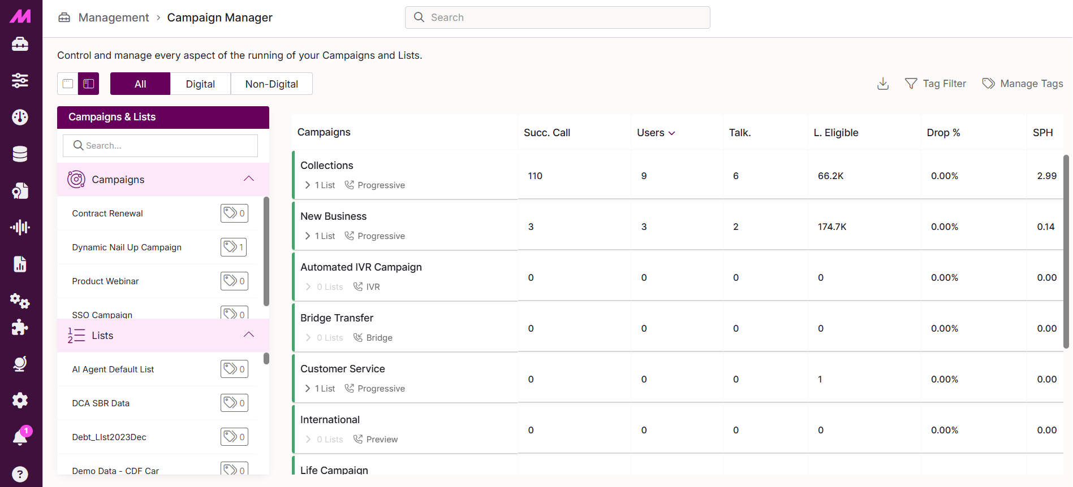Open the Tag Filter
This screenshot has height=487, width=1073.
tap(936, 84)
